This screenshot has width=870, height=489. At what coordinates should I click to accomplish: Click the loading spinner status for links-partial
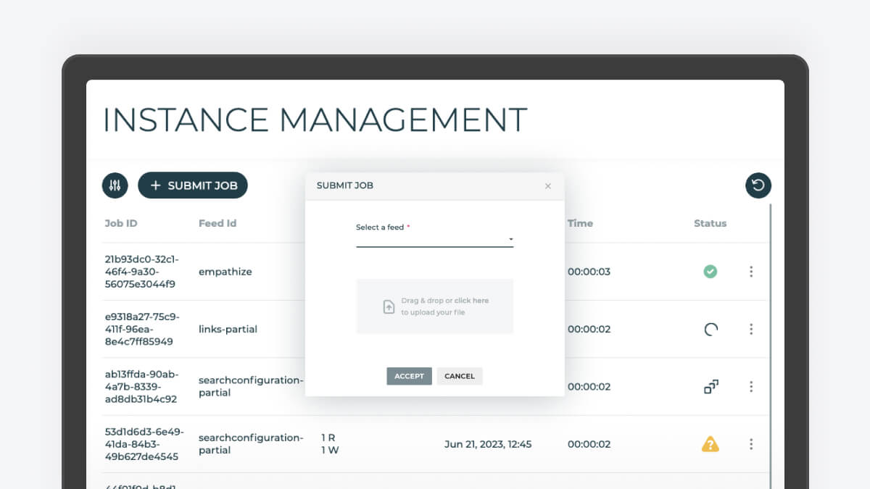(710, 330)
